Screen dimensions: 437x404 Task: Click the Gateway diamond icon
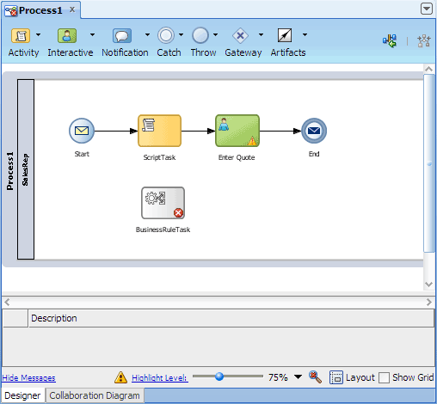(x=240, y=36)
